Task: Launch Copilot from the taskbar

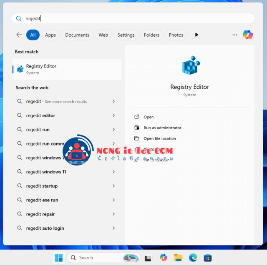Action: [164, 258]
